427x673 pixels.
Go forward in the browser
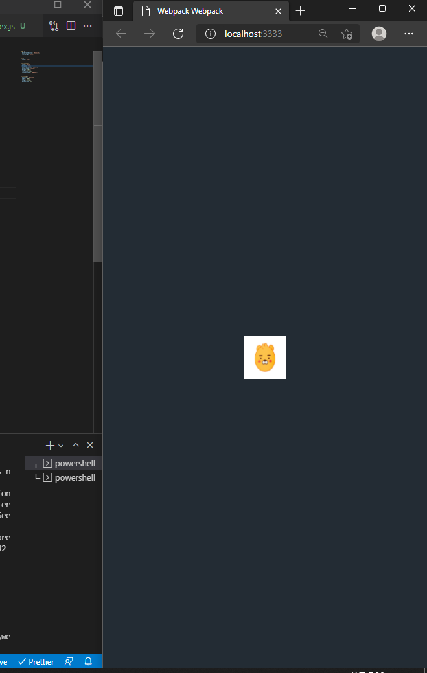pos(149,34)
